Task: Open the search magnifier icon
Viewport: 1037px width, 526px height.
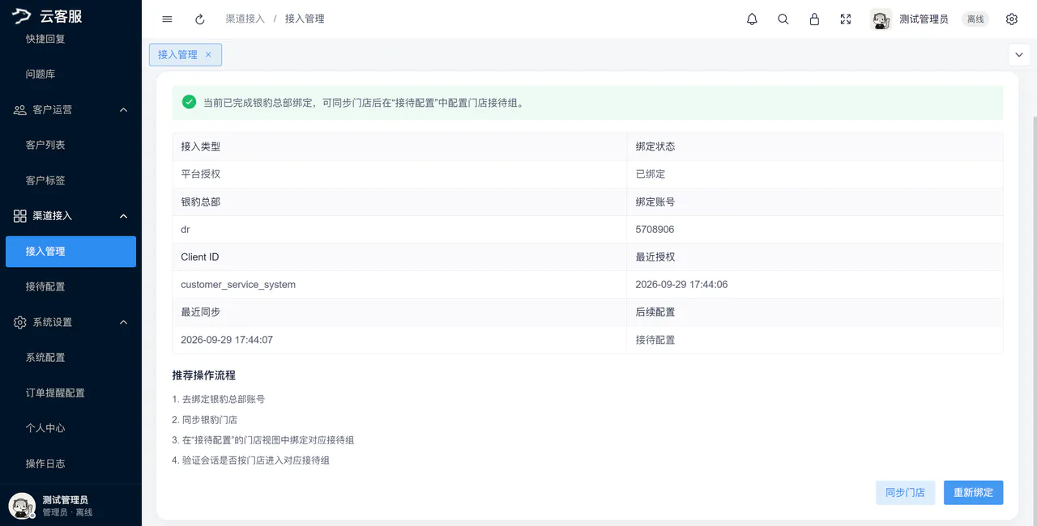Action: 783,19
